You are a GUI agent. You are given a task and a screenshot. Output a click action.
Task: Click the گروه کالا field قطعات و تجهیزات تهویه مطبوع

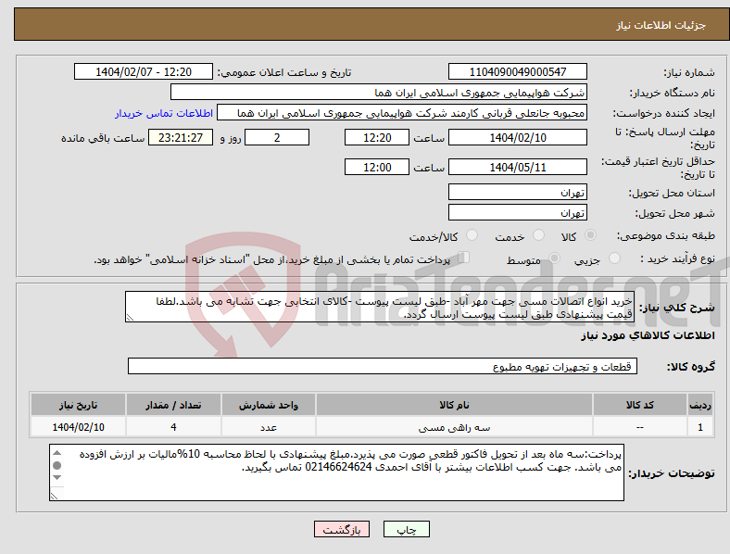[x=383, y=366]
